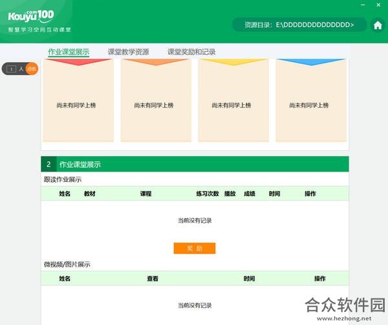Click the Kouyu100 logo
The width and height of the screenshot is (388, 325).
[x=31, y=16]
